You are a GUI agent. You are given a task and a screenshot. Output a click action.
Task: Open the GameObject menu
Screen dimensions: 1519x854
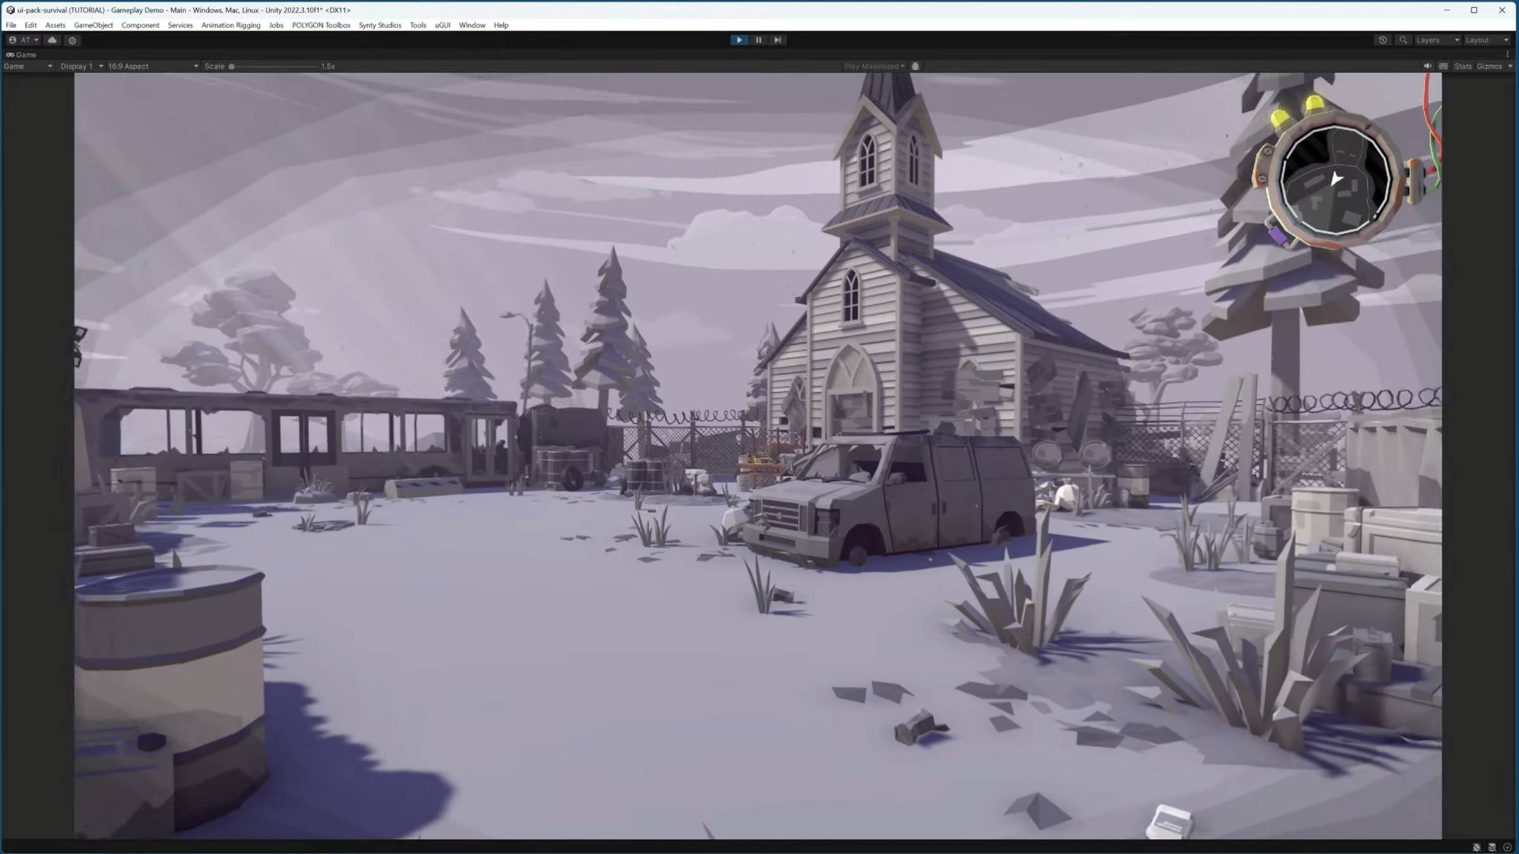pyautogui.click(x=93, y=25)
